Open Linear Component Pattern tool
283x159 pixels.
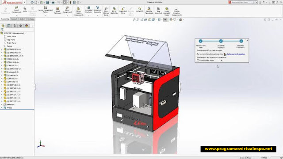click(46, 10)
